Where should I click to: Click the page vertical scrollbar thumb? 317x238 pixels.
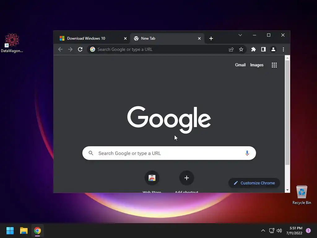[287, 112]
